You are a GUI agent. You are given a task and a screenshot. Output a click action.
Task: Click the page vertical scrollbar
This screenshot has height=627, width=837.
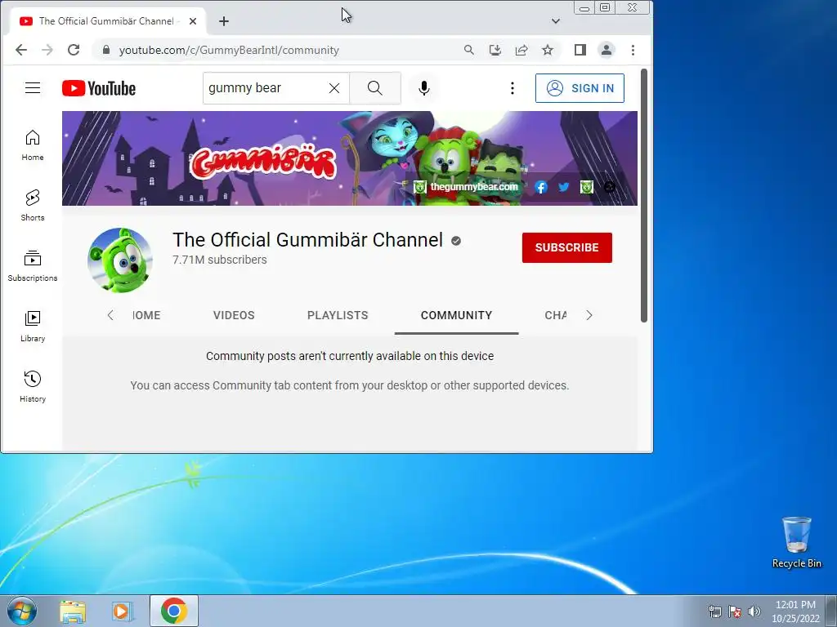tap(644, 196)
